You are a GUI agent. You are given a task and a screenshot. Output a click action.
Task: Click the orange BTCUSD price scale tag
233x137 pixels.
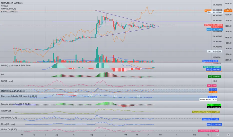[208, 11]
